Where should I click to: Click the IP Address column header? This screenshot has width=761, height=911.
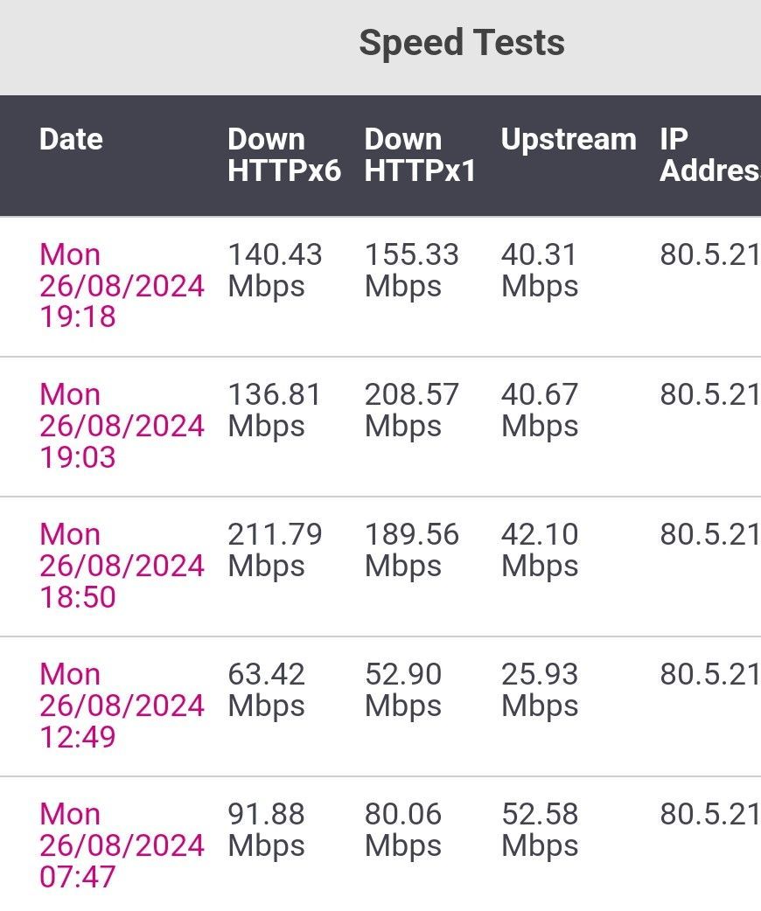coord(710,155)
